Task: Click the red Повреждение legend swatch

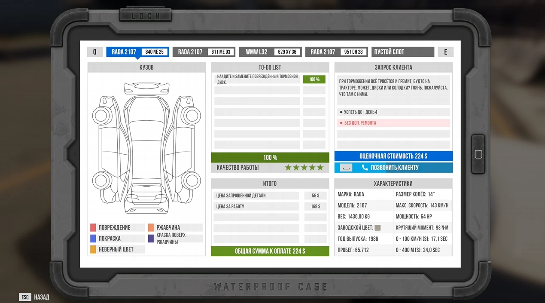Action: pos(93,228)
